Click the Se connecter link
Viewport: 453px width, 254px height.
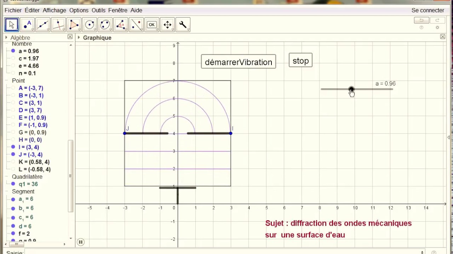pyautogui.click(x=428, y=11)
